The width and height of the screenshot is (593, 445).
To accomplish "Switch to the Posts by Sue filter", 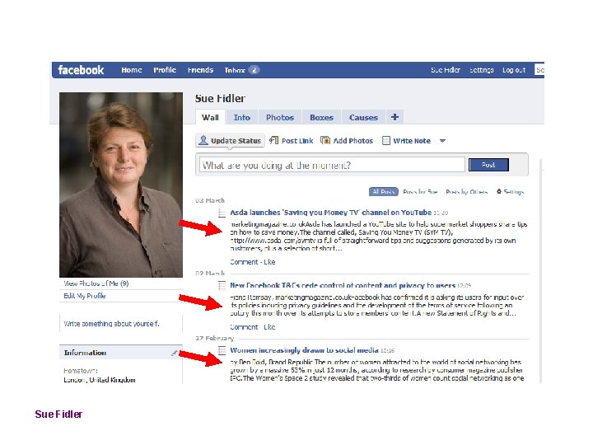I will [x=420, y=192].
